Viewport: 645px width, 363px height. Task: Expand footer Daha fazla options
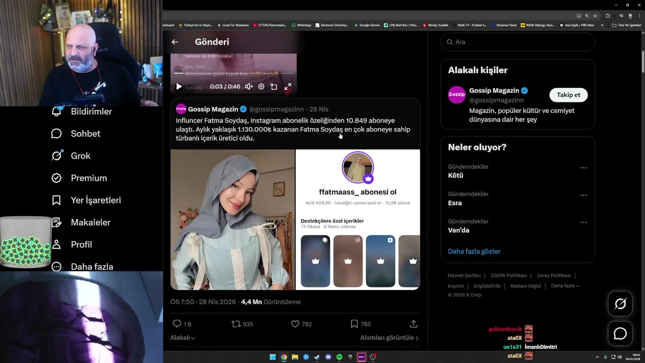565,286
